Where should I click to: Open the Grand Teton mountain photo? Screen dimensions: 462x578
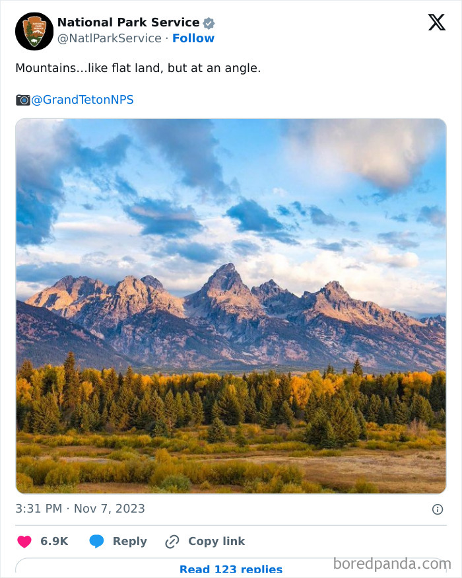click(230, 305)
